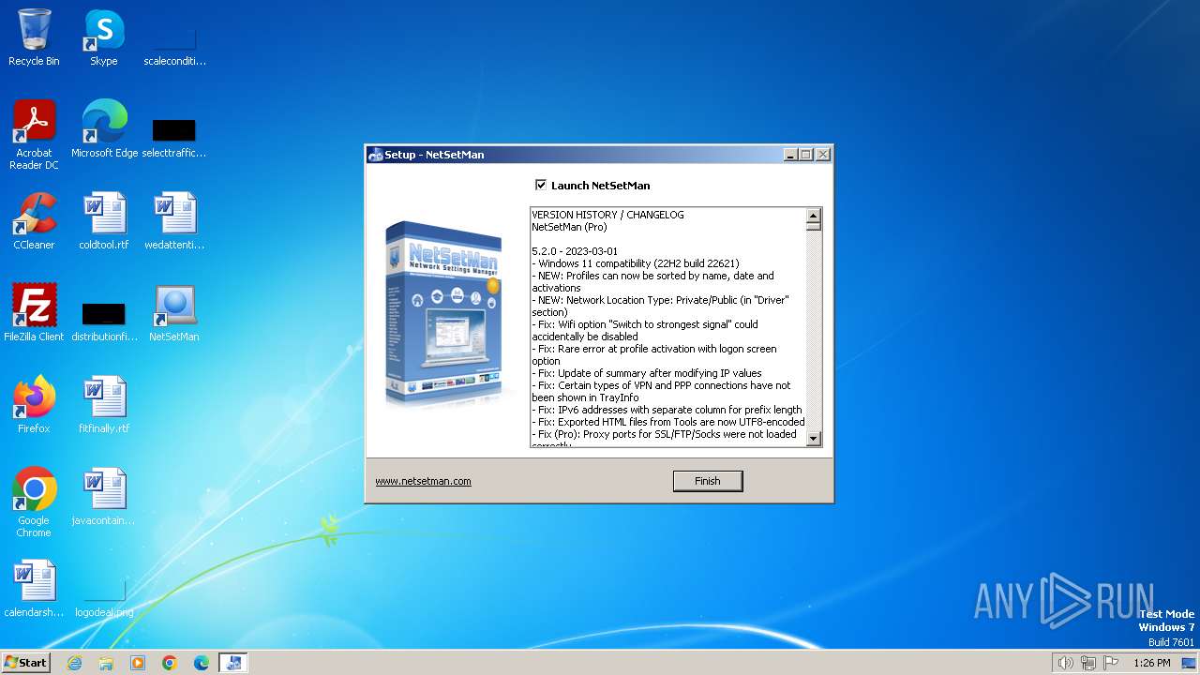This screenshot has height=675, width=1200.
Task: Select the Acrobat Reader DC shortcut
Action: (x=34, y=135)
